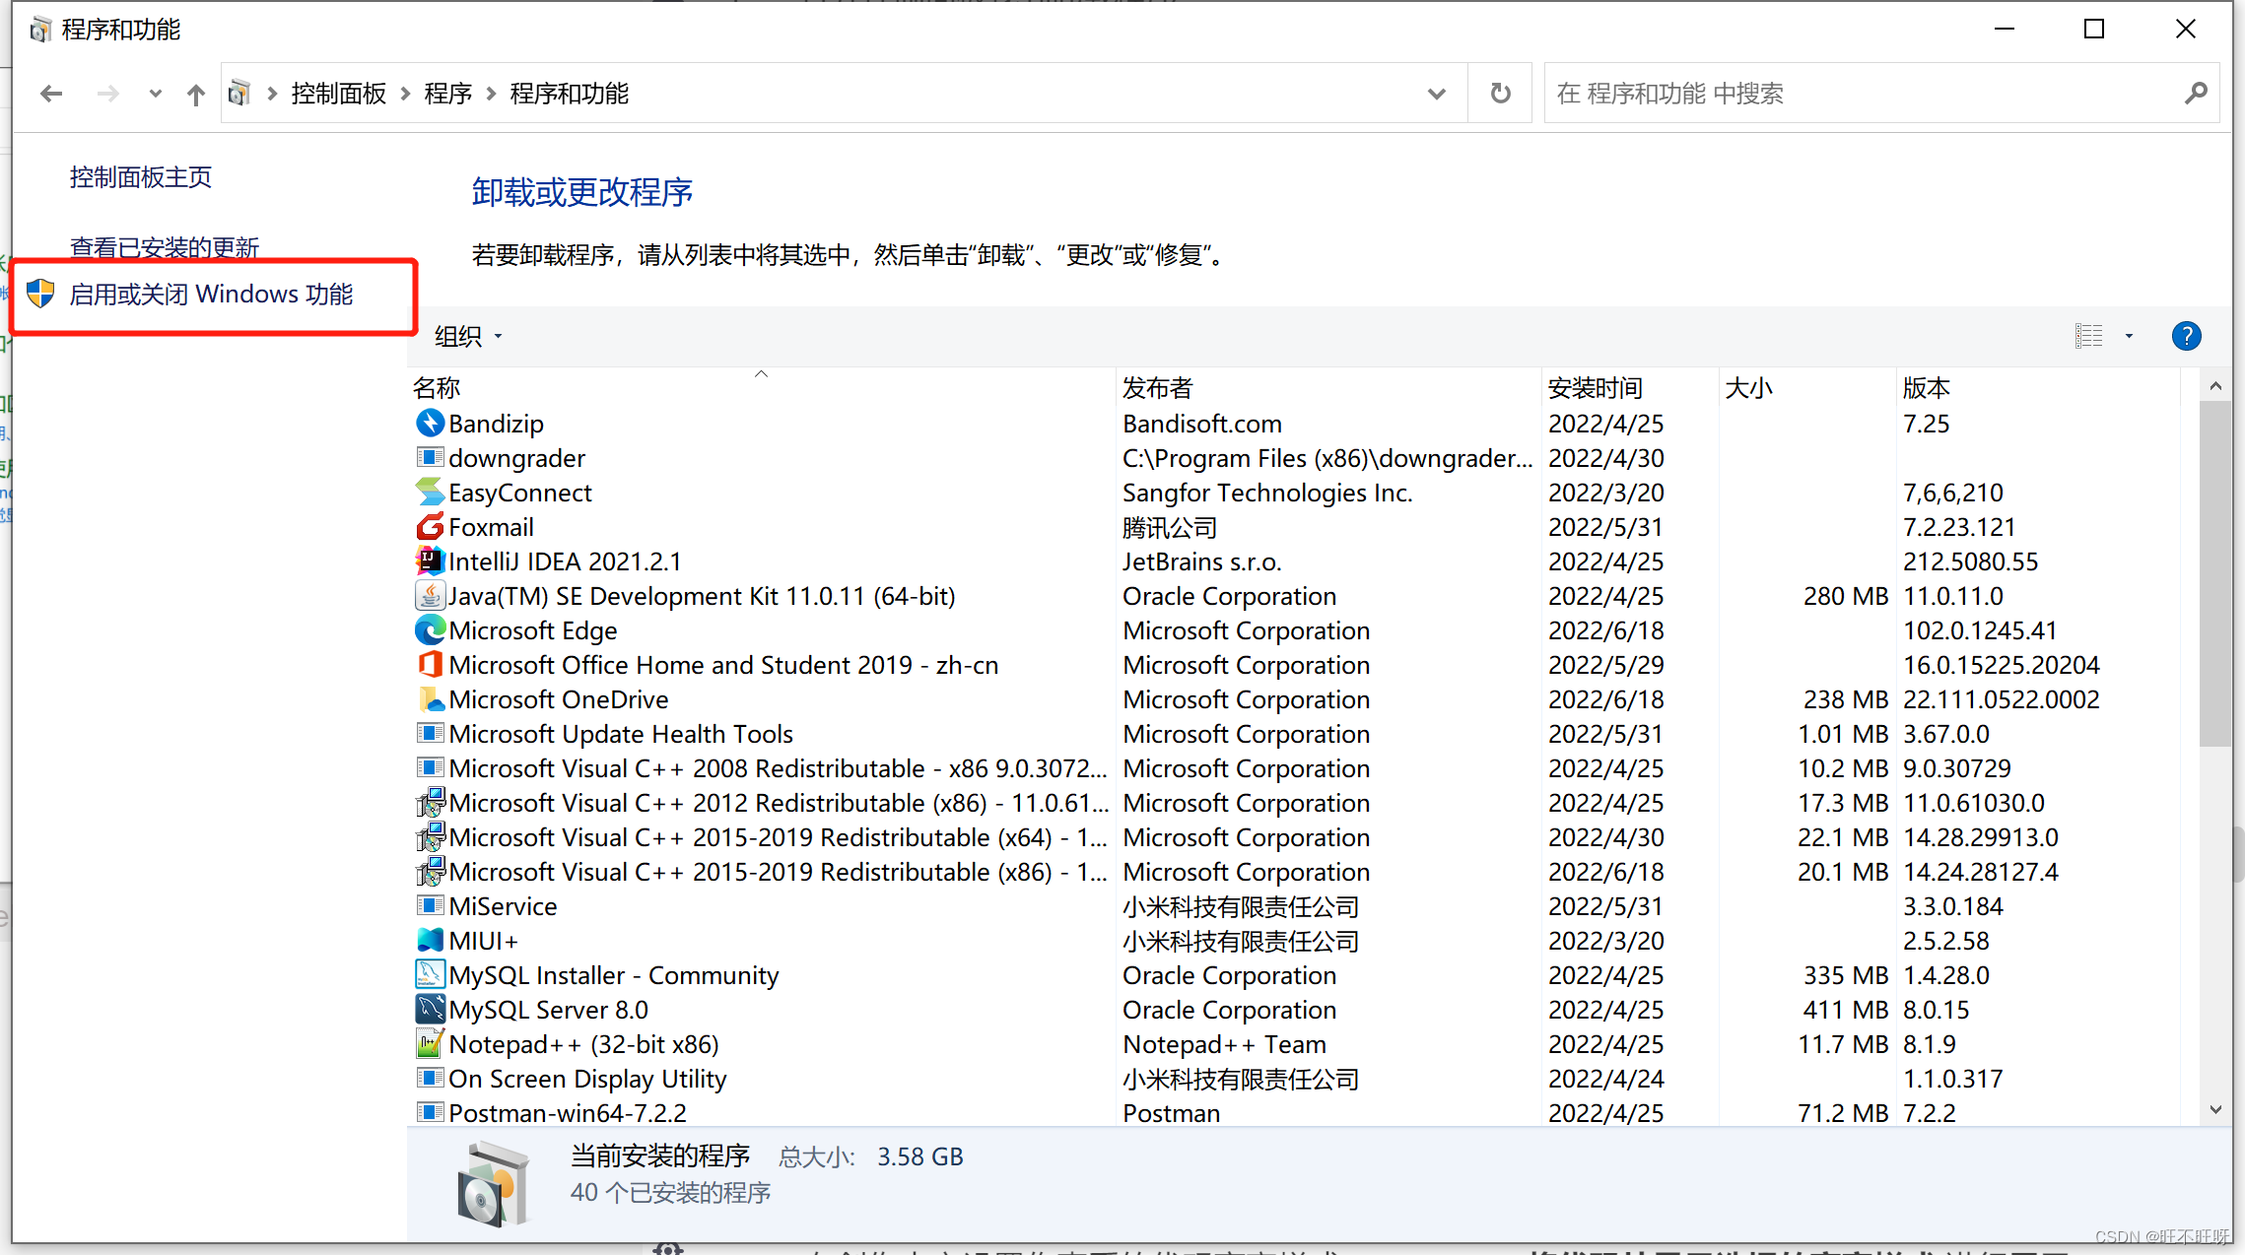This screenshot has height=1255, width=2245.
Task: Sort by the 大小 column header
Action: (1807, 387)
